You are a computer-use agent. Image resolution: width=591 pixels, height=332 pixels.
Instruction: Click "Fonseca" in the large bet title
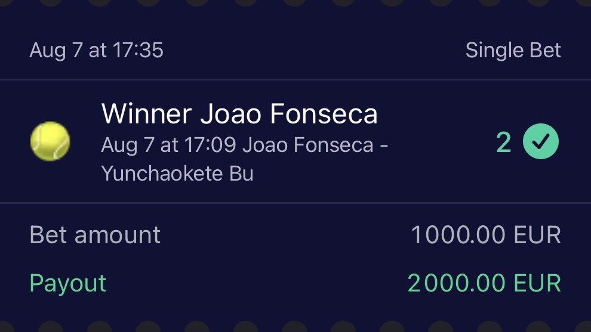(x=324, y=114)
